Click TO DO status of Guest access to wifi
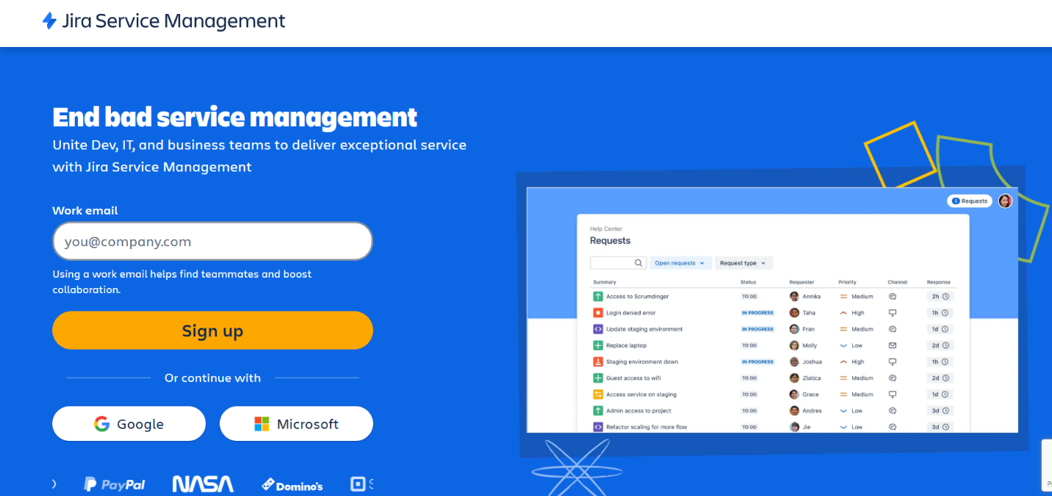This screenshot has height=496, width=1052. [749, 378]
